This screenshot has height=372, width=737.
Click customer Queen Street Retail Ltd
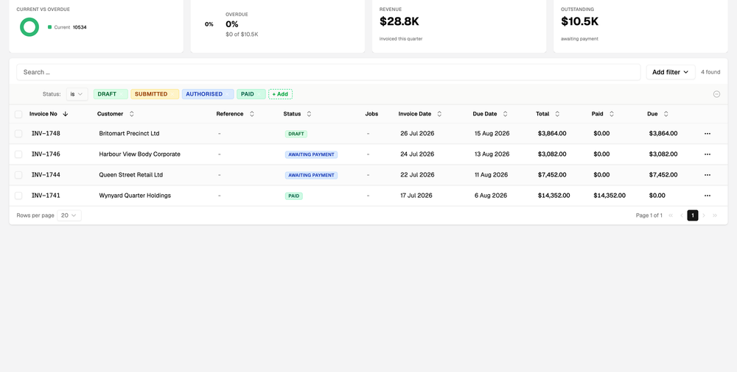click(130, 175)
